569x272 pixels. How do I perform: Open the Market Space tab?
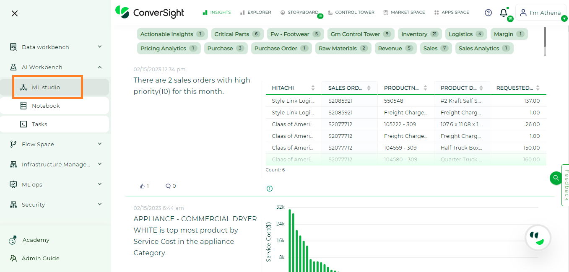pos(404,13)
